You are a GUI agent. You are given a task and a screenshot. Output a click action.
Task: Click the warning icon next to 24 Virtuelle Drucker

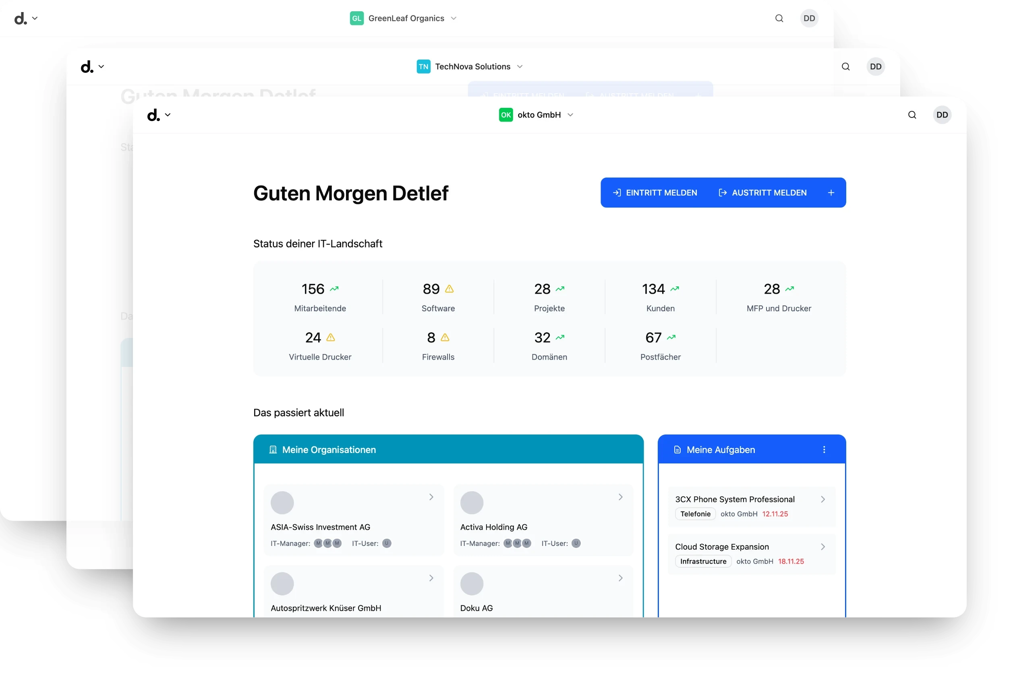point(331,337)
